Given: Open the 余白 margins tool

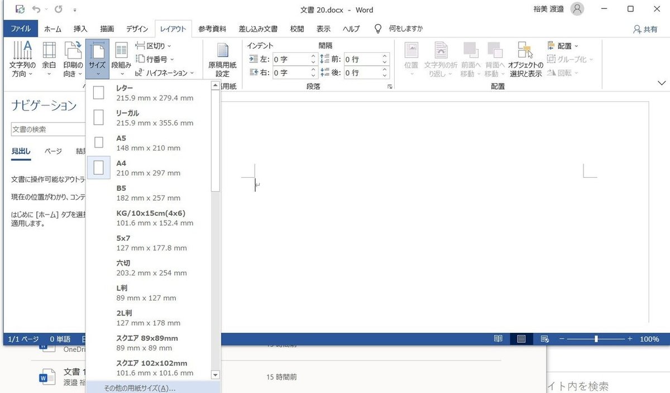Looking at the screenshot, I should [49, 59].
